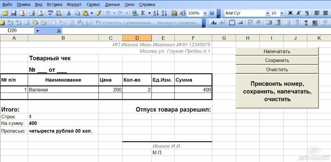
Task: Click the Copy toolbar icon
Action: click(x=77, y=13)
